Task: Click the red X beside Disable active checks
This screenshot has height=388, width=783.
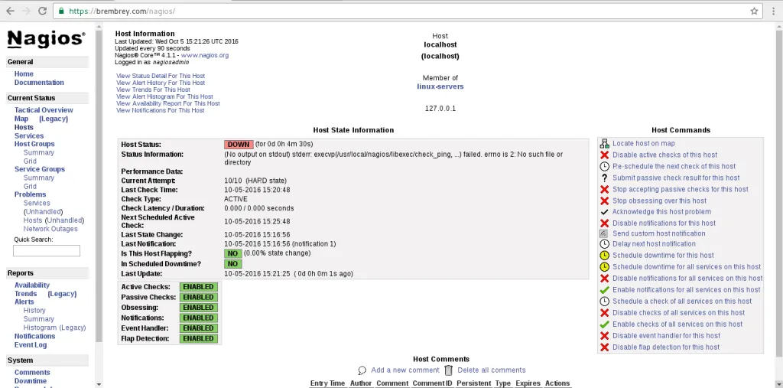Action: click(604, 155)
